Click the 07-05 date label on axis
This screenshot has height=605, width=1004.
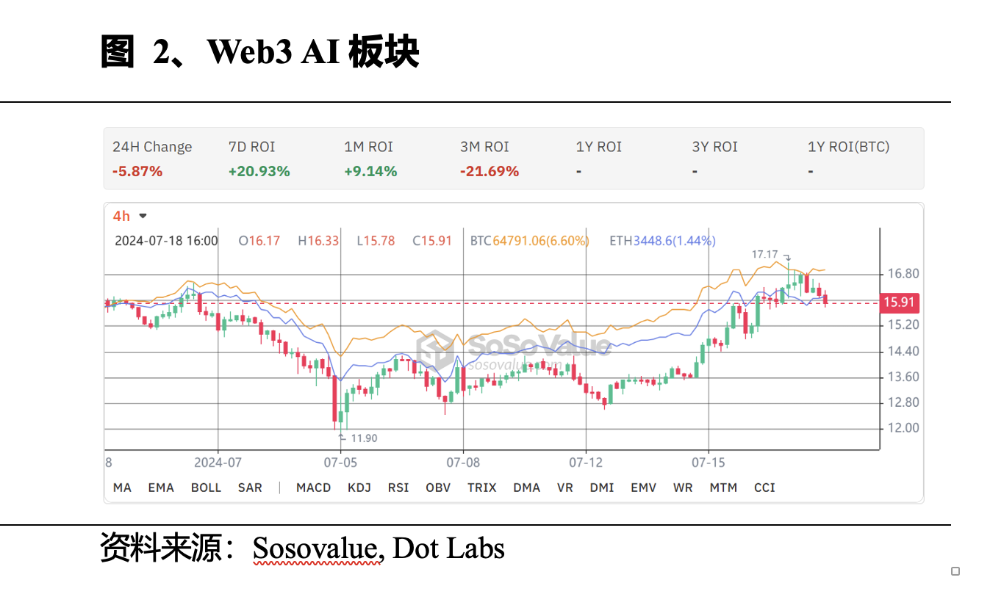point(340,463)
